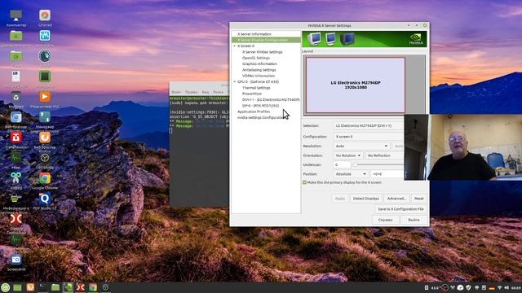The image size is (522, 293).
Task: Click Save to X Configuration File
Action: coord(400,209)
